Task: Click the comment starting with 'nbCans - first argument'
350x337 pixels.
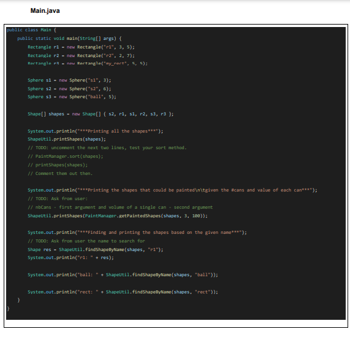Action: click(x=120, y=207)
